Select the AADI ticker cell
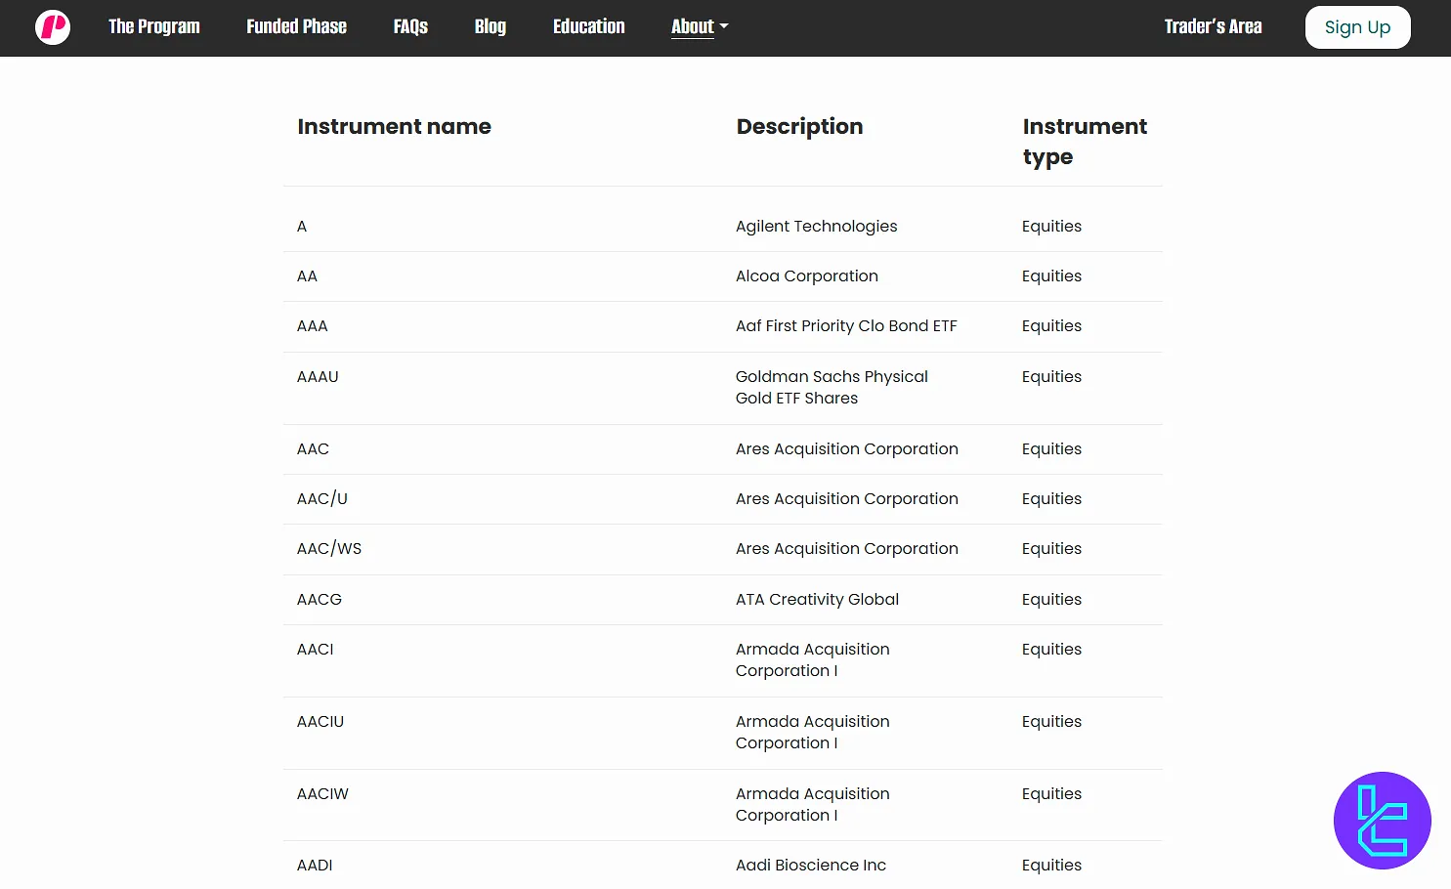This screenshot has height=889, width=1451. 315,866
